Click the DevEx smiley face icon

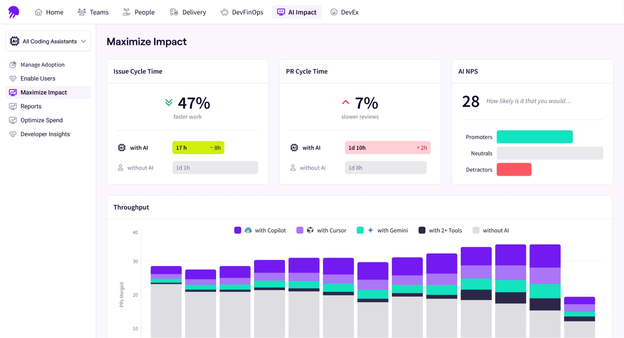click(x=334, y=12)
